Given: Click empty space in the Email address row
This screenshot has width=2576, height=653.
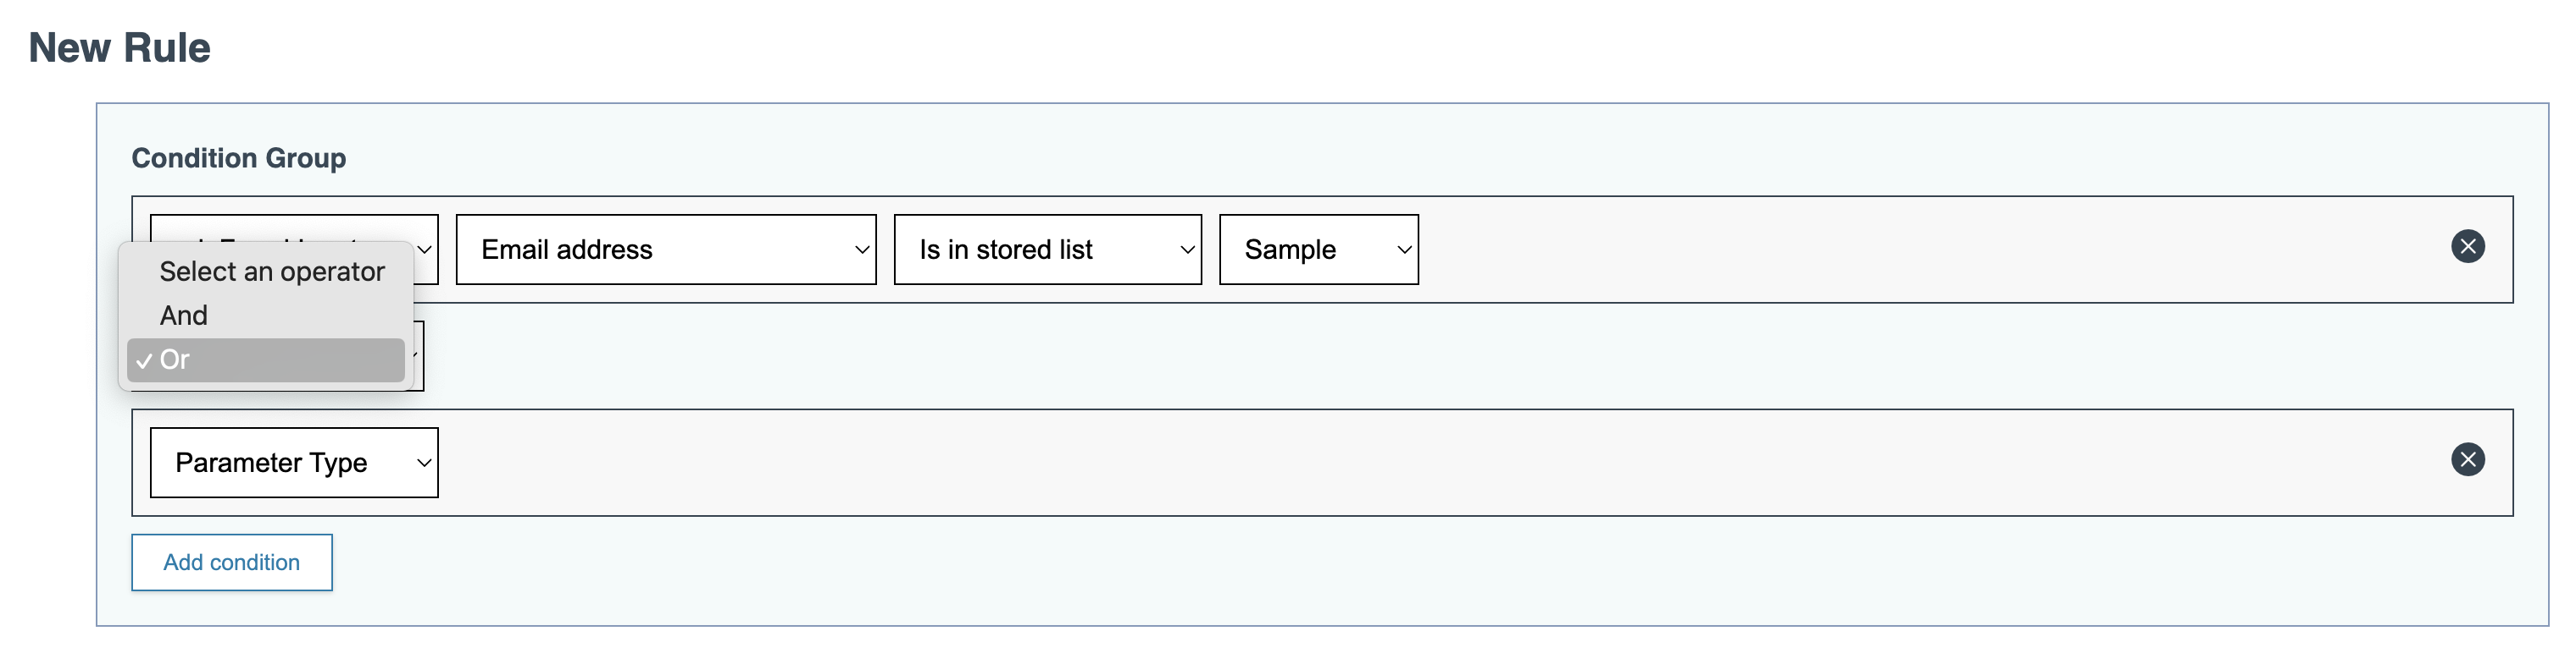Looking at the screenshot, I should 1900,250.
